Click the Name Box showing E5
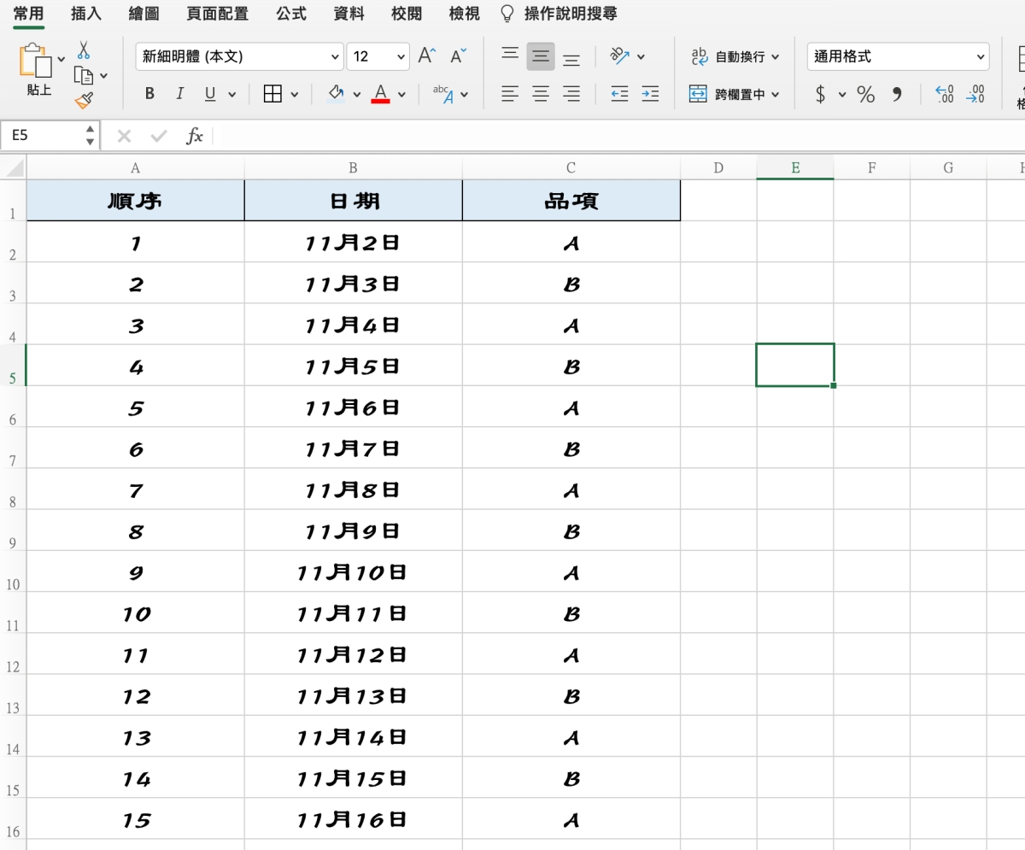Screen dimensions: 1025x850 [43, 135]
